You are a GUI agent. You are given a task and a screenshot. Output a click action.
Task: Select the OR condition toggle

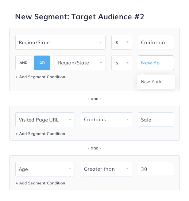tap(42, 63)
